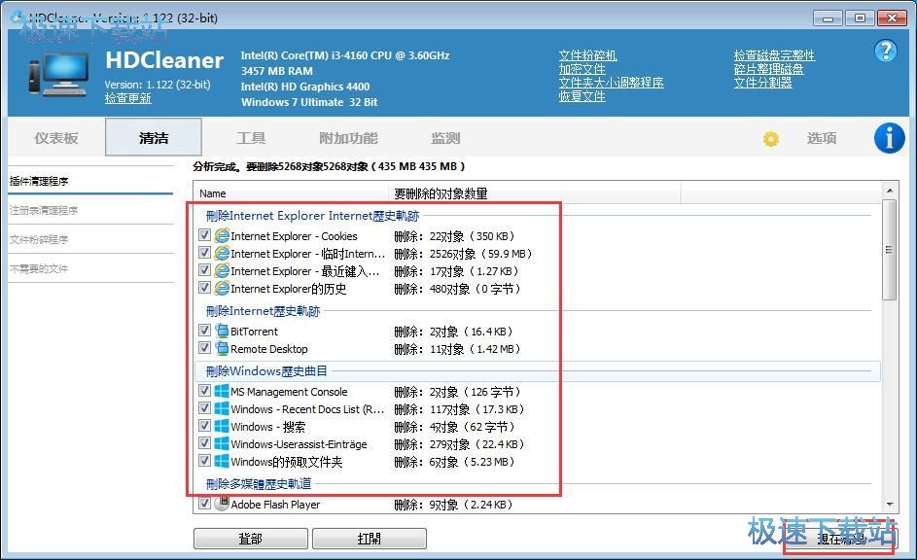Uncheck the BitTorrent checkbox
917x560 pixels.
[x=204, y=331]
